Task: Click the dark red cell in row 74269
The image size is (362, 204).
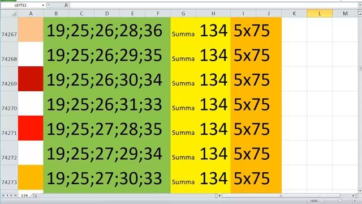Action: (x=31, y=79)
